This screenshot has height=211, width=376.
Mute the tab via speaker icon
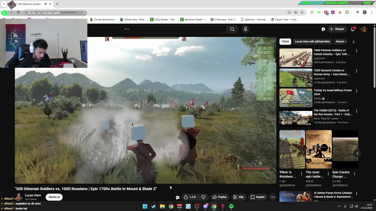click(x=45, y=4)
